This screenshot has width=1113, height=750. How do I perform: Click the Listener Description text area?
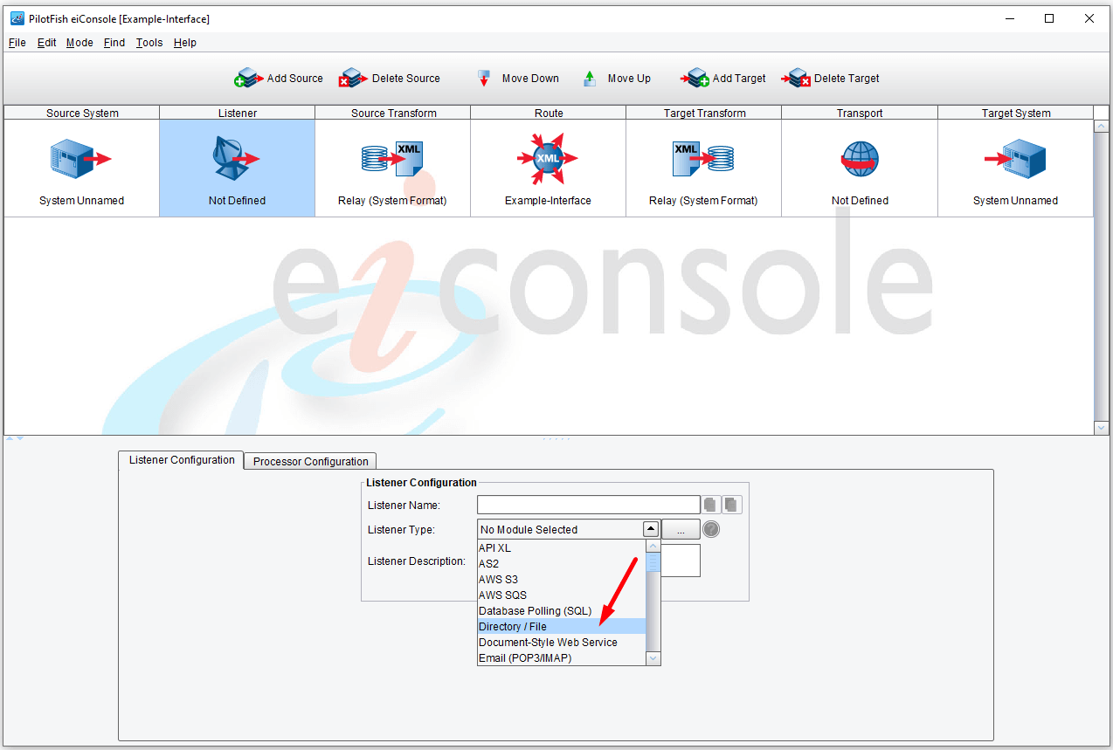[x=681, y=561]
